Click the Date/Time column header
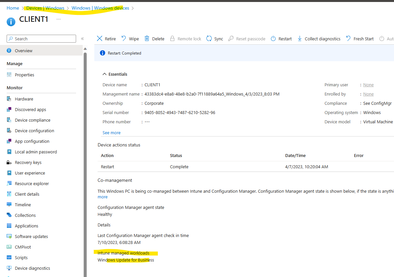The image size is (394, 277). pos(295,155)
